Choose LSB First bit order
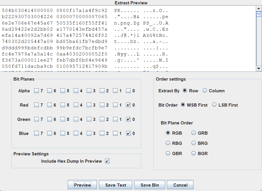This screenshot has width=262, height=191. pos(214,105)
